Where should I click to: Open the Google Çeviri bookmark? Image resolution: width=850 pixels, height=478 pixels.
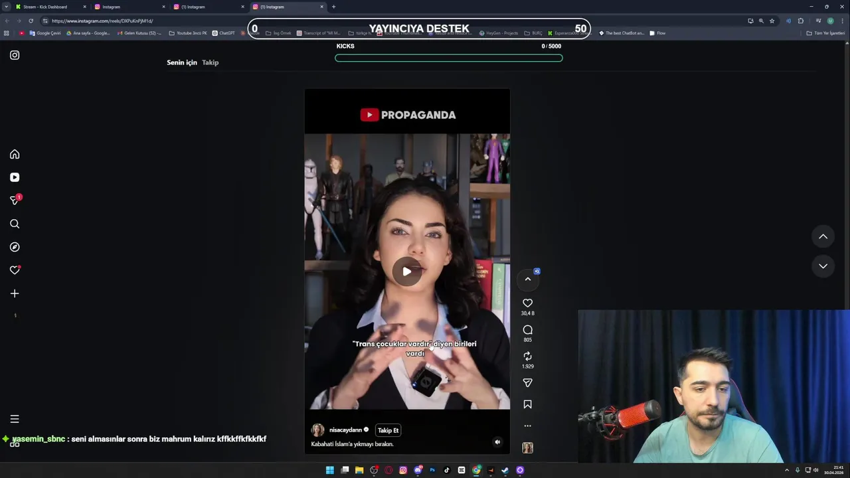(x=45, y=33)
